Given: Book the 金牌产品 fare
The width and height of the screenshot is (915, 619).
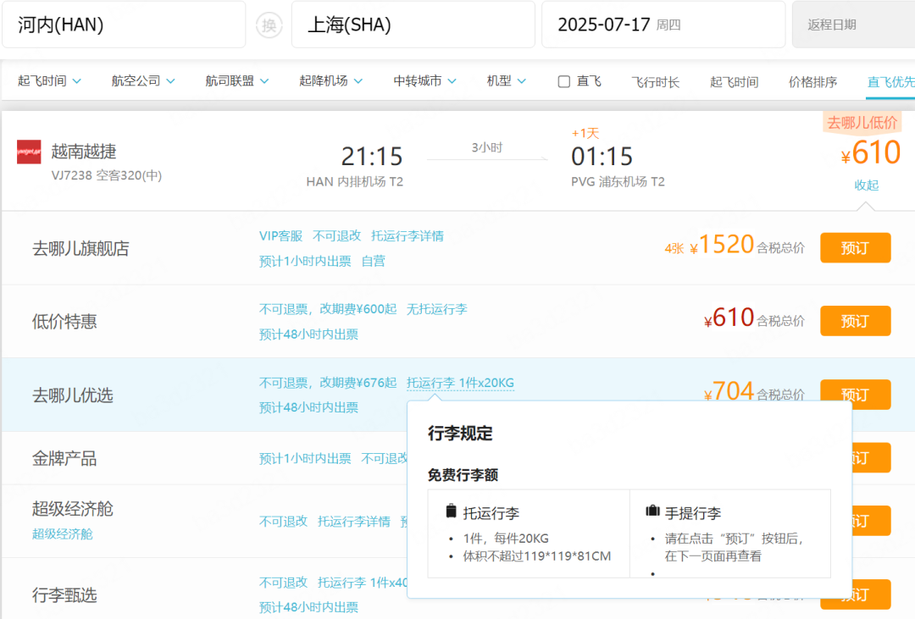Looking at the screenshot, I should click(x=871, y=458).
